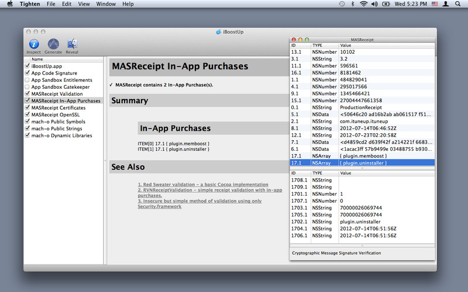The height and width of the screenshot is (292, 468).
Task: Select mach-o Dynamic Libraries in sidebar
Action: pos(62,135)
